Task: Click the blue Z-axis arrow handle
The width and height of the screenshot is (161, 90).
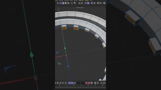Action: pos(68,66)
